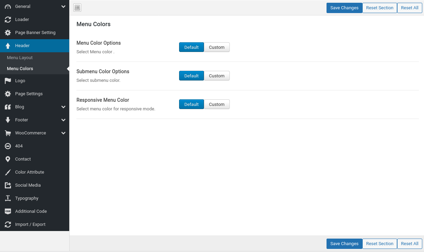Image resolution: width=424 pixels, height=252 pixels.
Task: Click the Color Attribute brush icon
Action: coord(8,172)
